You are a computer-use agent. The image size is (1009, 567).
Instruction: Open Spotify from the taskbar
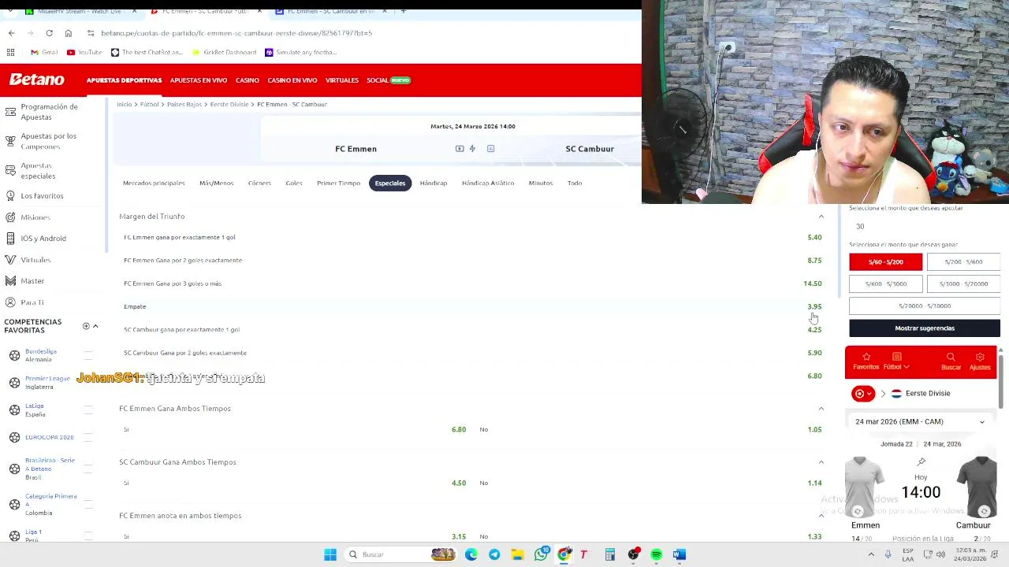tap(656, 554)
